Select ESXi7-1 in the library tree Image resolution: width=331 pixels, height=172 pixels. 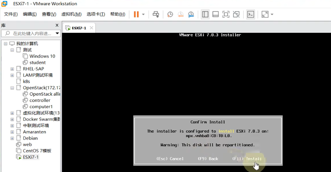click(x=30, y=157)
